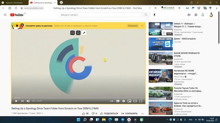The image size is (220, 123).
Task: Open the Create video icon
Action: coord(189,15)
